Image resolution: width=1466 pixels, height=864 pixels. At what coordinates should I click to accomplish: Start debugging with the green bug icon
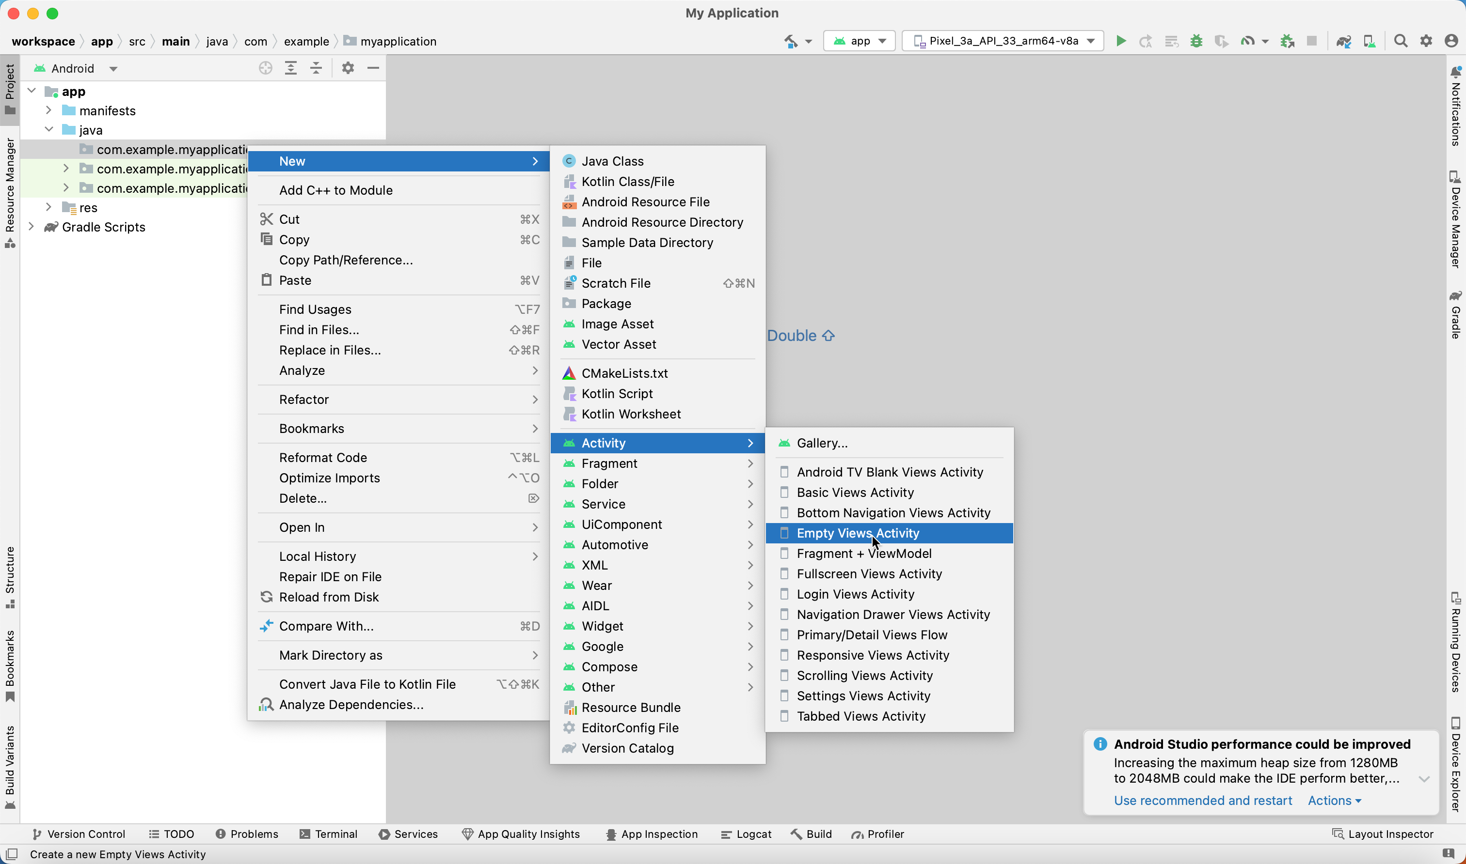(x=1196, y=41)
